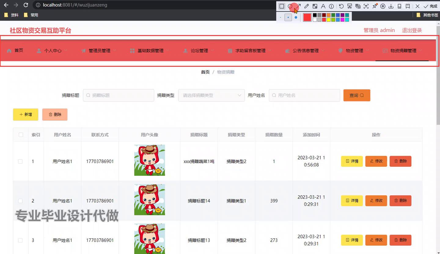This screenshot has width=440, height=254.
Task: Open the 物资捐赠管理 menu
Action: [x=402, y=51]
